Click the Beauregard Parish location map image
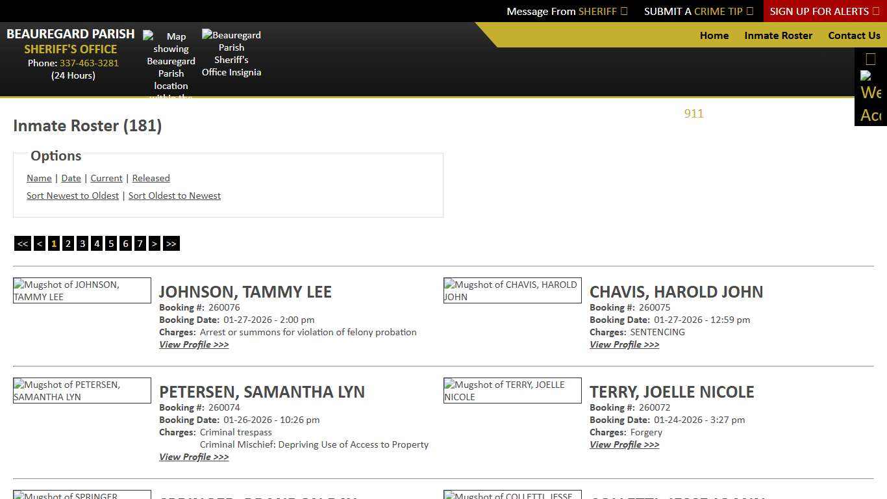 click(171, 65)
